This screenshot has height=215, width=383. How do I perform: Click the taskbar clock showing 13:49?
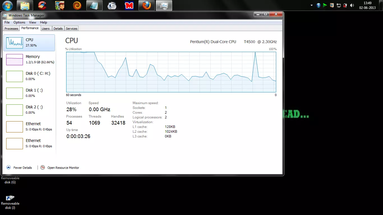[x=367, y=5]
